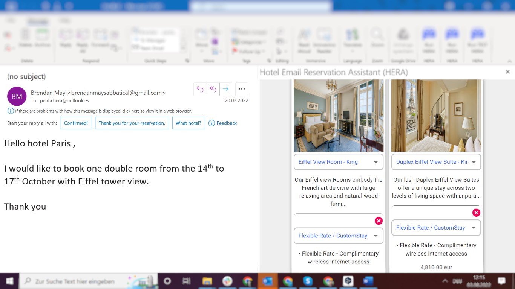
Task: Click the Feedback info icon
Action: (212, 123)
